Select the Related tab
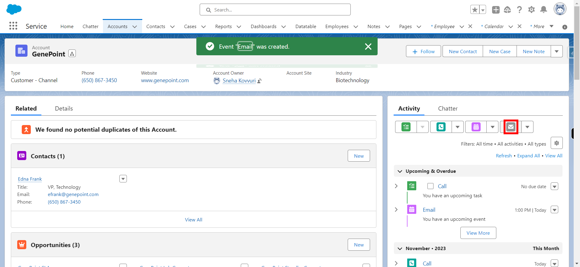 26,108
